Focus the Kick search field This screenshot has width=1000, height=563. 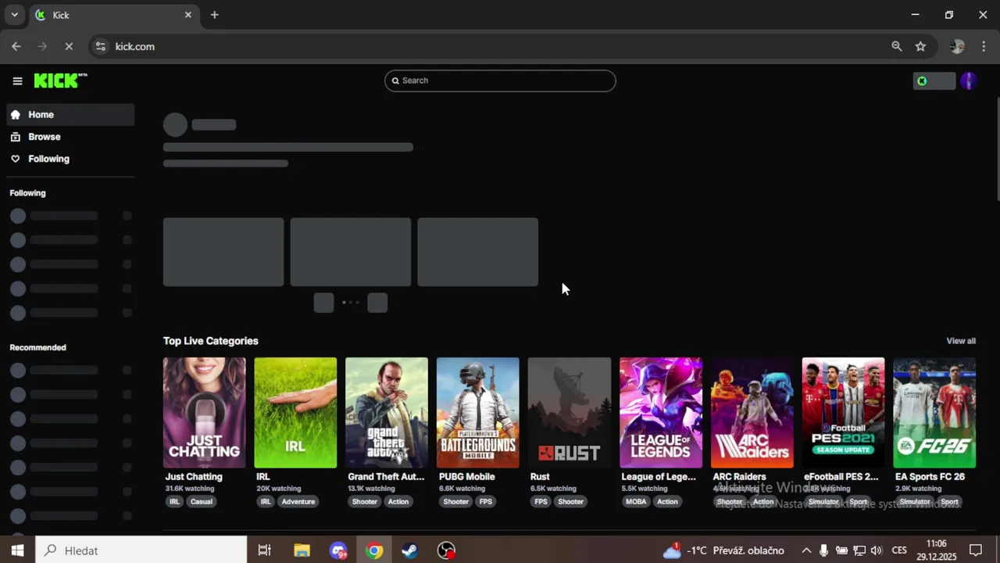500,81
